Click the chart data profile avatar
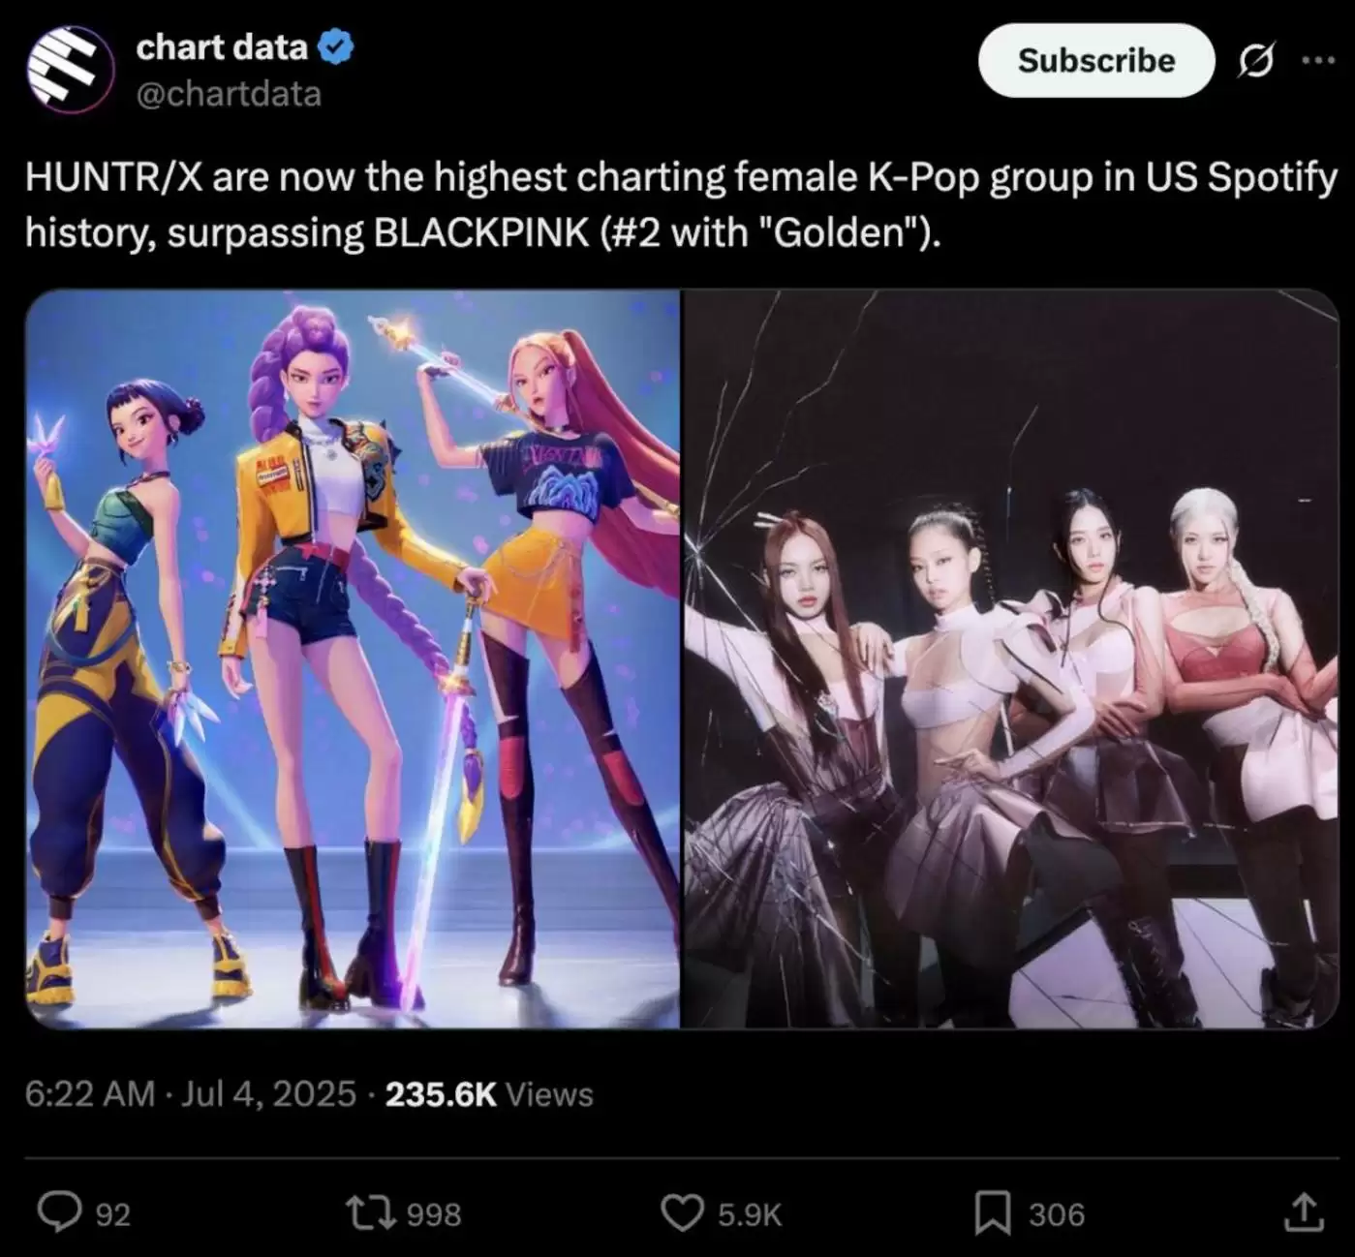Viewport: 1355px width, 1257px height. pyautogui.click(x=71, y=70)
